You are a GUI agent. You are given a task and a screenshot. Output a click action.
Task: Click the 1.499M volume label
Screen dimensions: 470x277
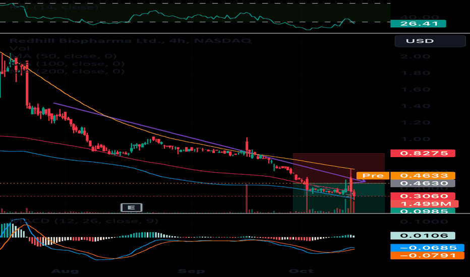point(425,204)
